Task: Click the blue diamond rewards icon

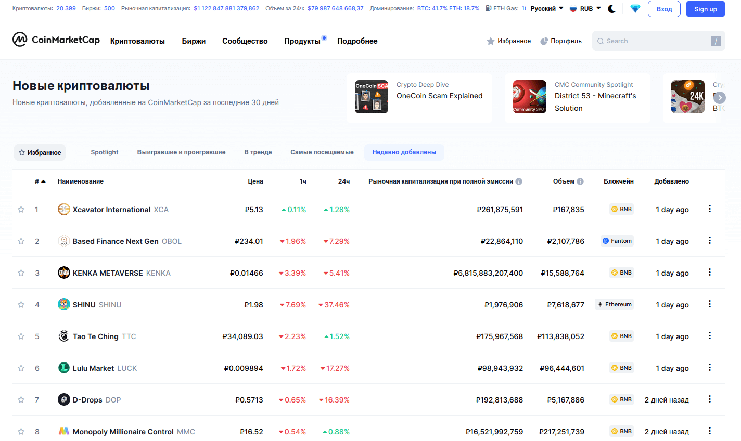Action: tap(635, 9)
